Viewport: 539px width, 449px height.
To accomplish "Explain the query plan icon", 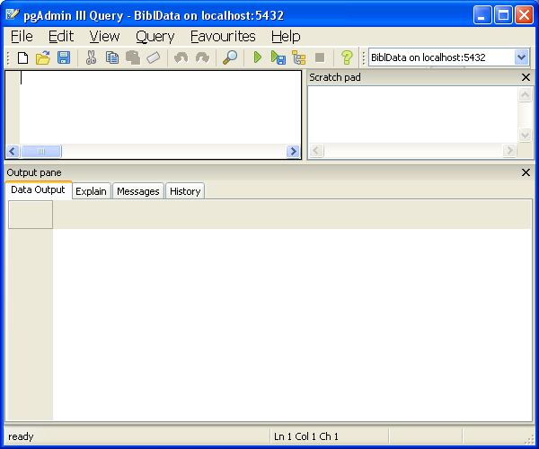I will pos(299,57).
